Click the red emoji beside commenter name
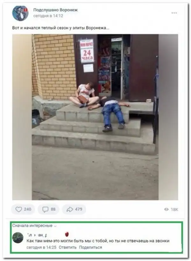This screenshot has width=191, height=261. point(67,234)
